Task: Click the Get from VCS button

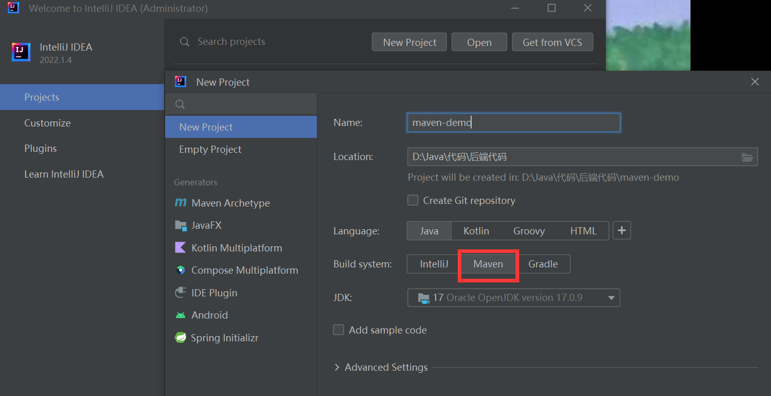Action: click(x=552, y=42)
